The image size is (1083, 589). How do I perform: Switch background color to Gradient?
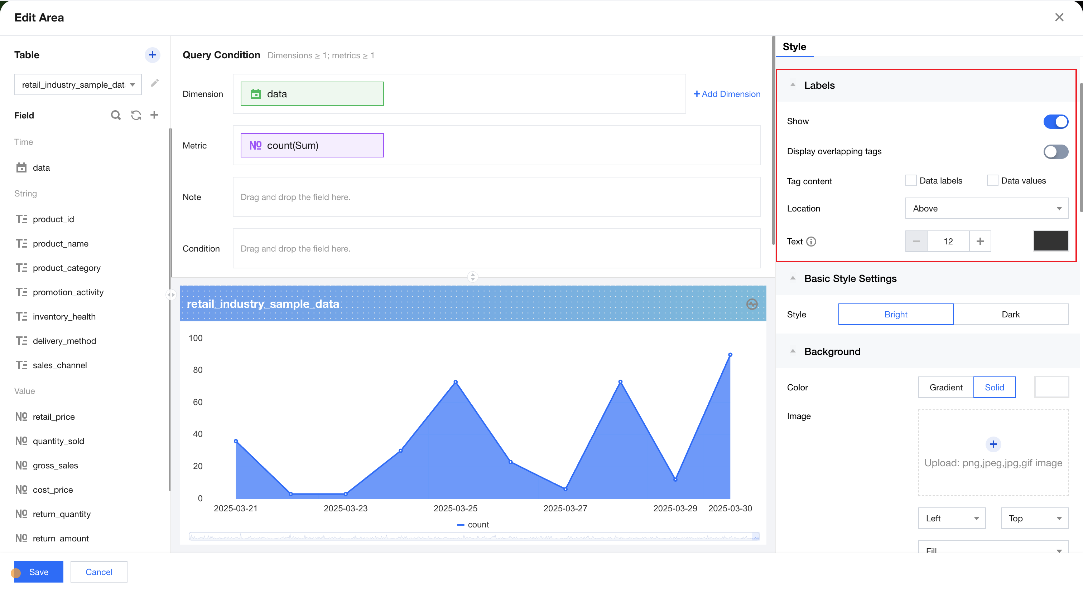[x=945, y=387]
